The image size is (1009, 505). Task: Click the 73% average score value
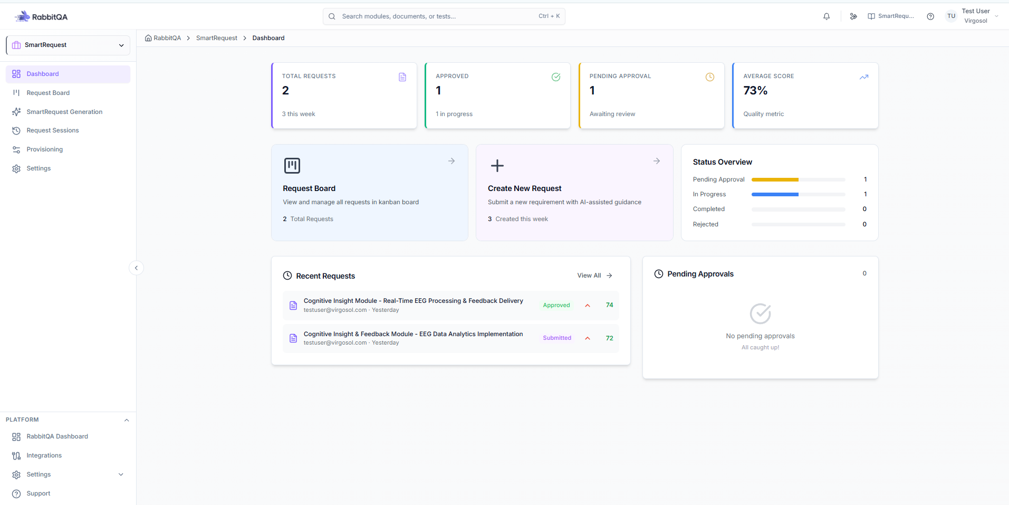(755, 91)
